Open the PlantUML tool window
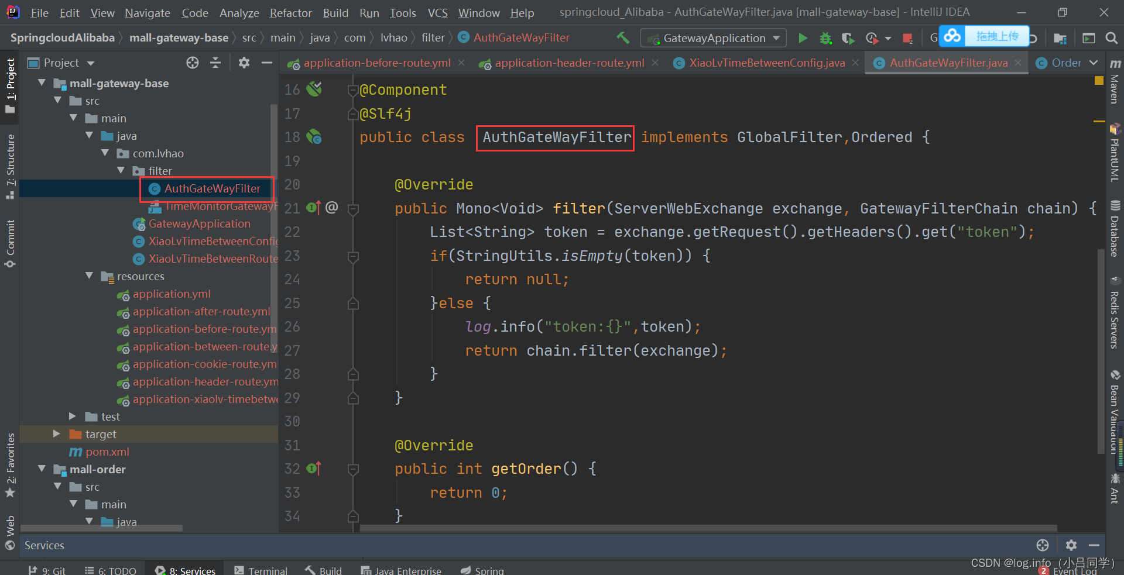The width and height of the screenshot is (1124, 575). [1115, 153]
